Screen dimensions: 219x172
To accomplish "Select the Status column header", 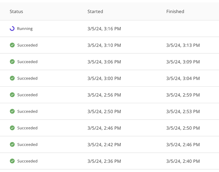I will (17, 11).
